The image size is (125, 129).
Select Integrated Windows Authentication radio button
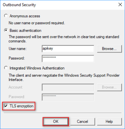click(x=6, y=68)
